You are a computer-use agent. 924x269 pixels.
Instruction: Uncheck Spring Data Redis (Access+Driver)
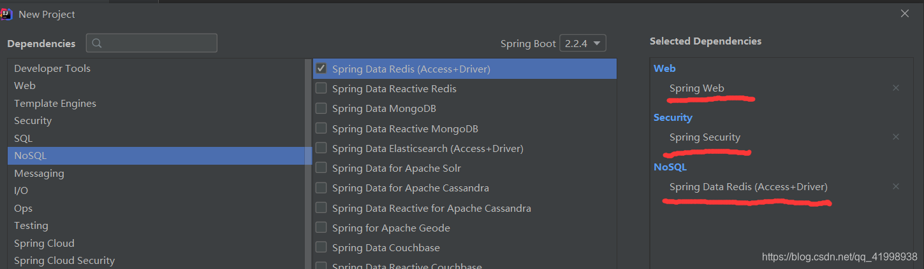click(321, 68)
